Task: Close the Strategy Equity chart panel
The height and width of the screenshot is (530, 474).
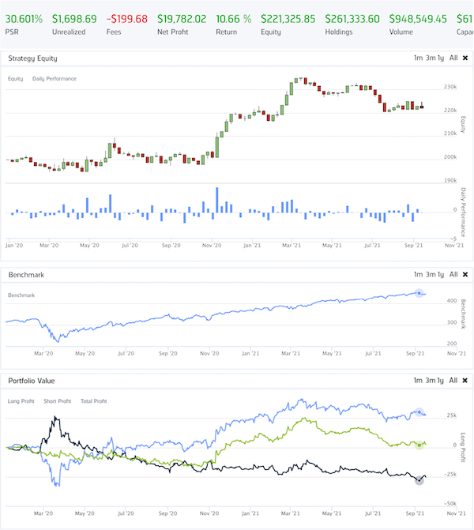Action: (465, 58)
